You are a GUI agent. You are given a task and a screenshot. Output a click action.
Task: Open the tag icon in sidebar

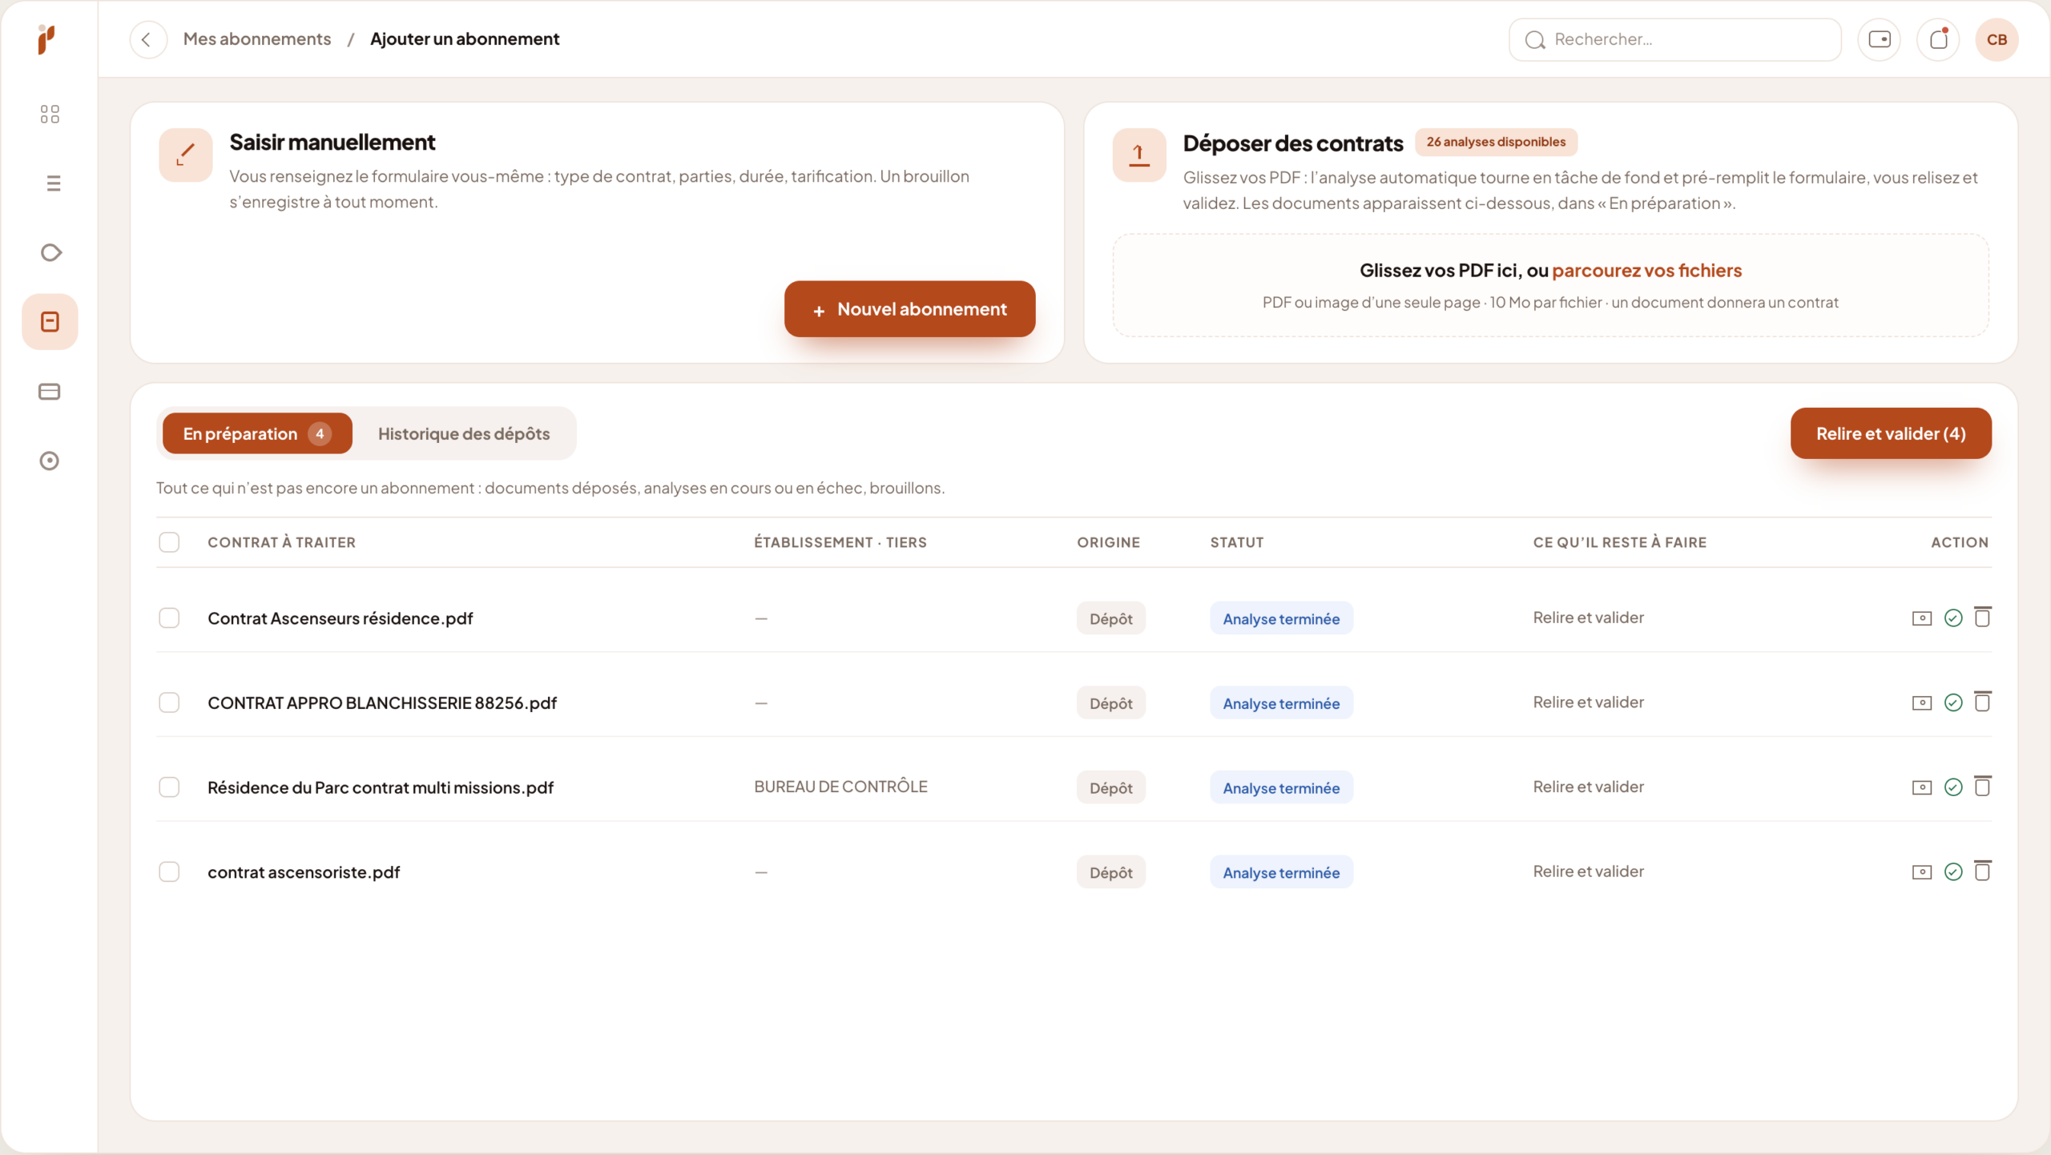tap(50, 253)
